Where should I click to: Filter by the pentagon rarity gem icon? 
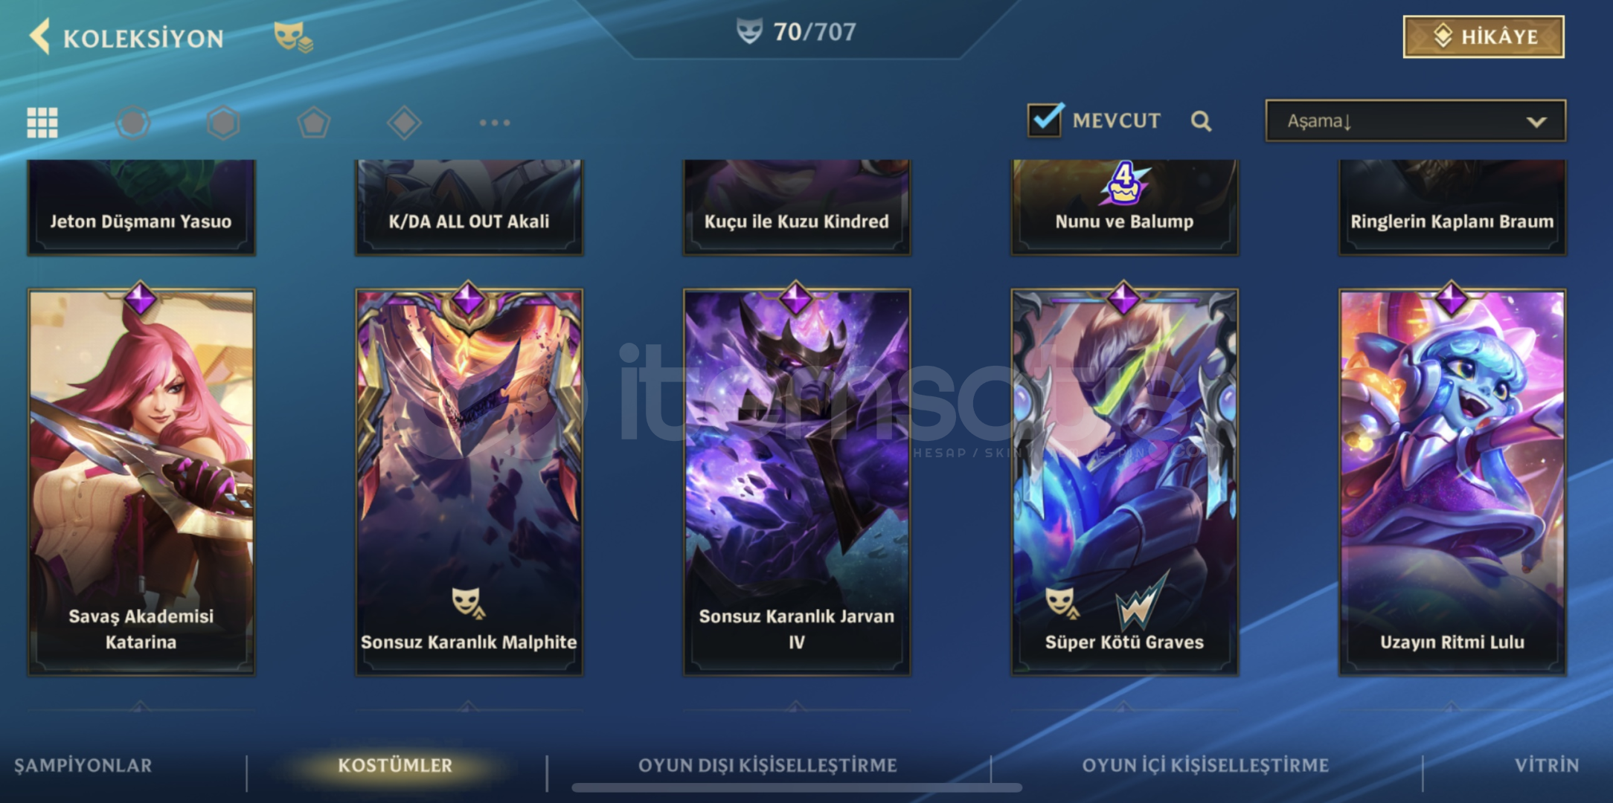click(x=314, y=123)
